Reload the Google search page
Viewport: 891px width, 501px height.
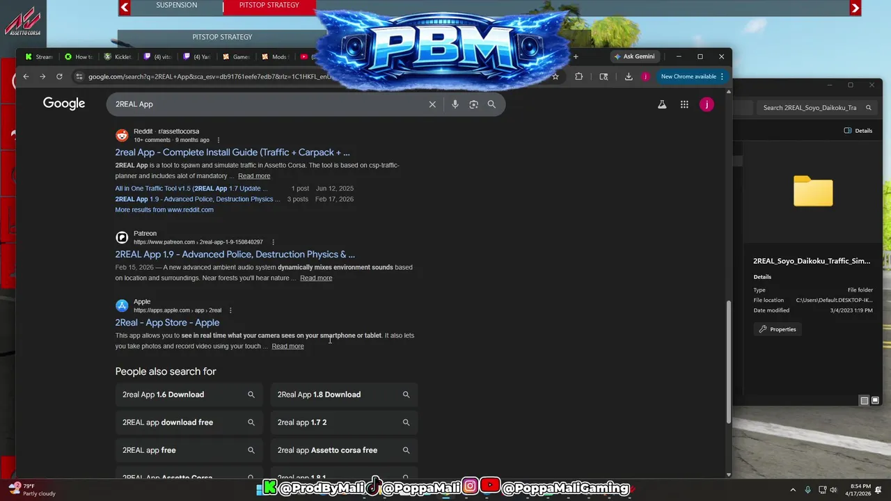point(59,77)
